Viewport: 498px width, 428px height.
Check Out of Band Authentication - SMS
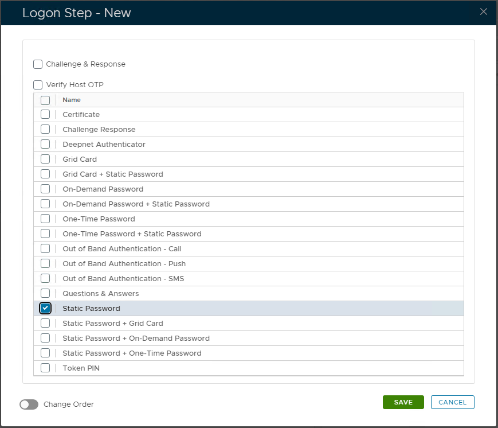pos(45,279)
